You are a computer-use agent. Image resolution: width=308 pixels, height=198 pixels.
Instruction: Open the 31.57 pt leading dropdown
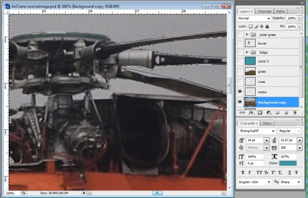click(x=300, y=140)
